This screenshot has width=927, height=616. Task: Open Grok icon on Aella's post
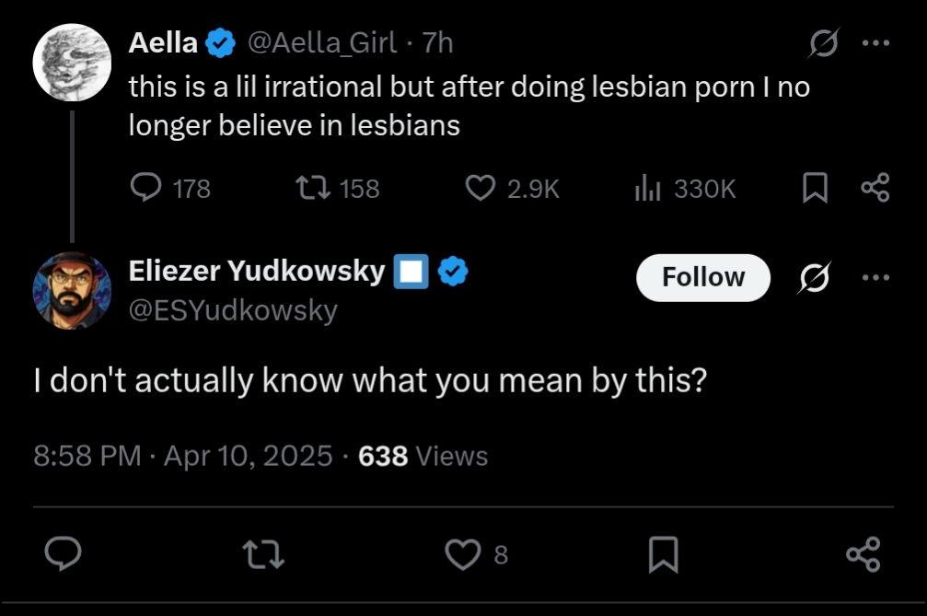pos(823,43)
